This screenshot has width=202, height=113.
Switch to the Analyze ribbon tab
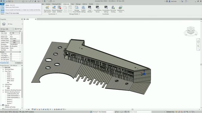coord(48,4)
